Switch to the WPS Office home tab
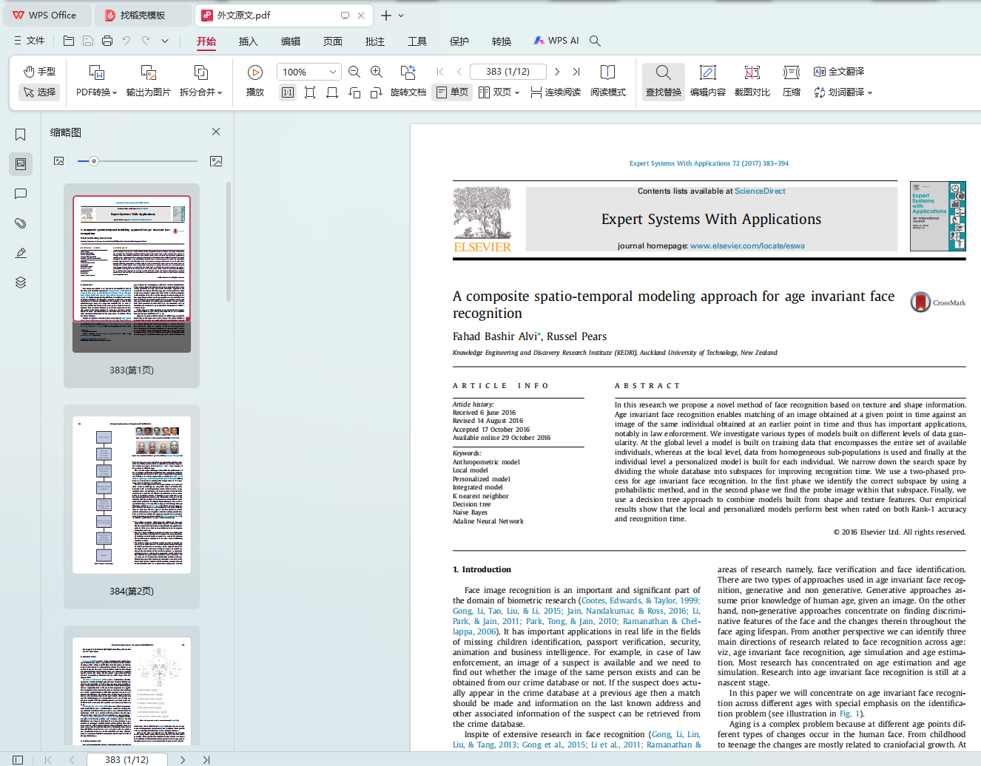This screenshot has width=981, height=766. click(46, 15)
